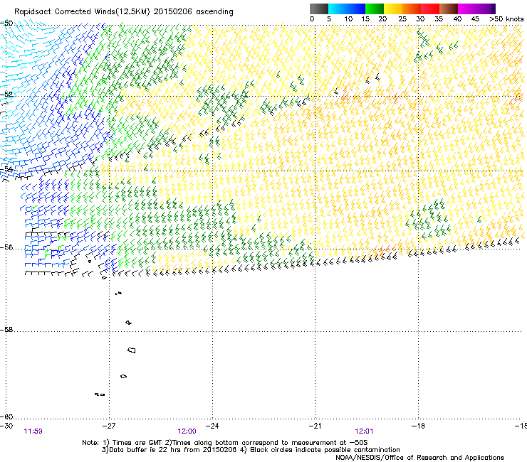Screen dimensions: 527x462
Task: Click the southernmost pair of island outlines
Action: 100,394
